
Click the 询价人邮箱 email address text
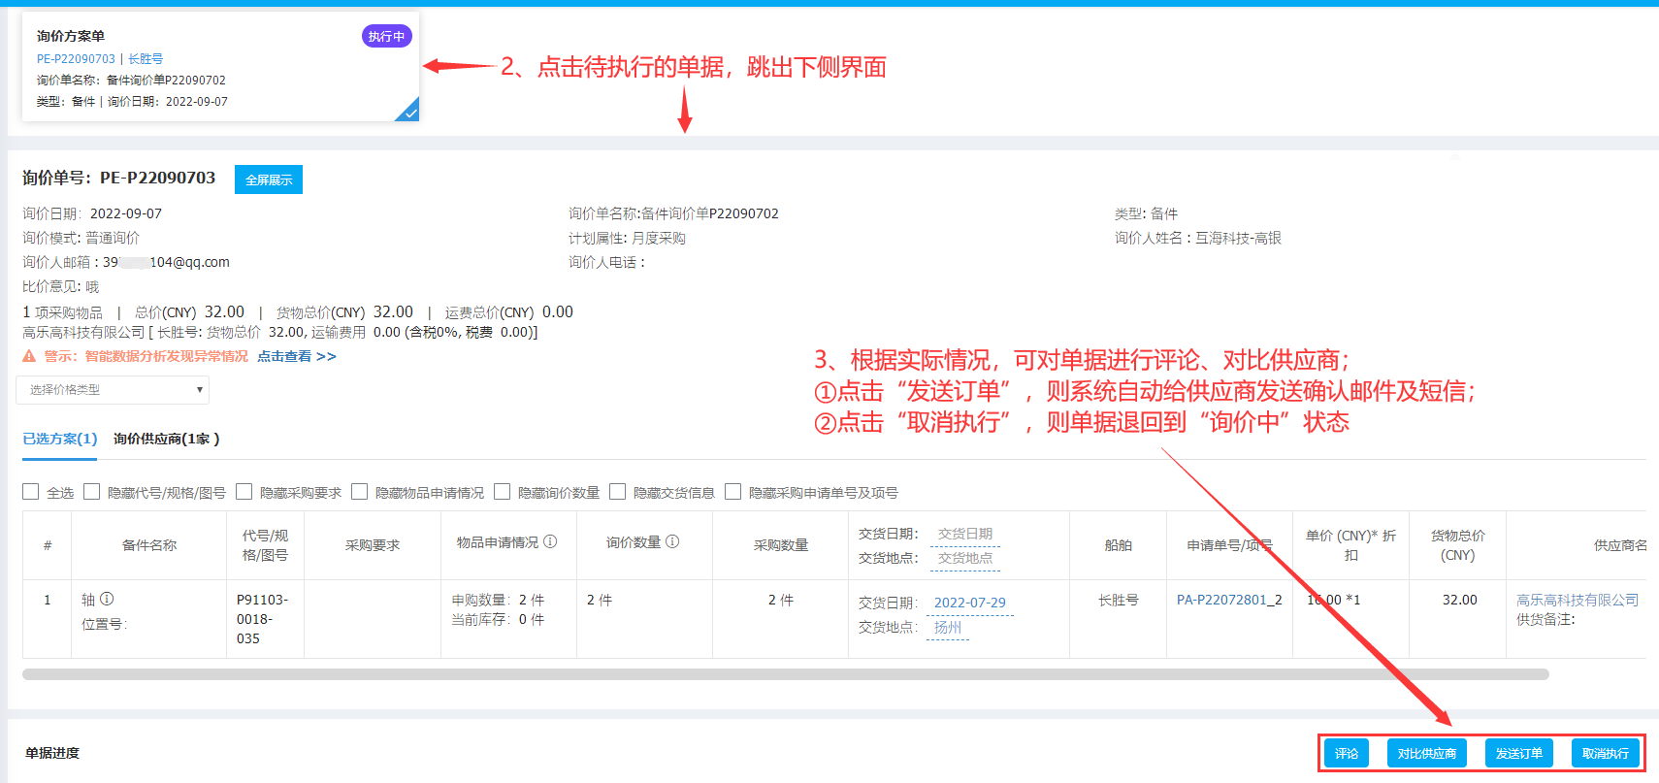point(167,262)
